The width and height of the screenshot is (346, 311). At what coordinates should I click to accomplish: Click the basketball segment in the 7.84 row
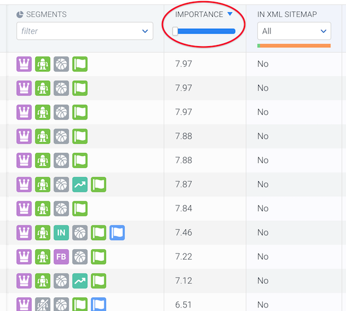(x=61, y=208)
